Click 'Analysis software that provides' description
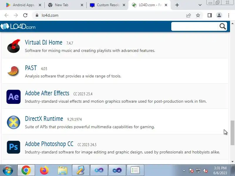The width and height of the screenshot is (235, 176). click(73, 76)
